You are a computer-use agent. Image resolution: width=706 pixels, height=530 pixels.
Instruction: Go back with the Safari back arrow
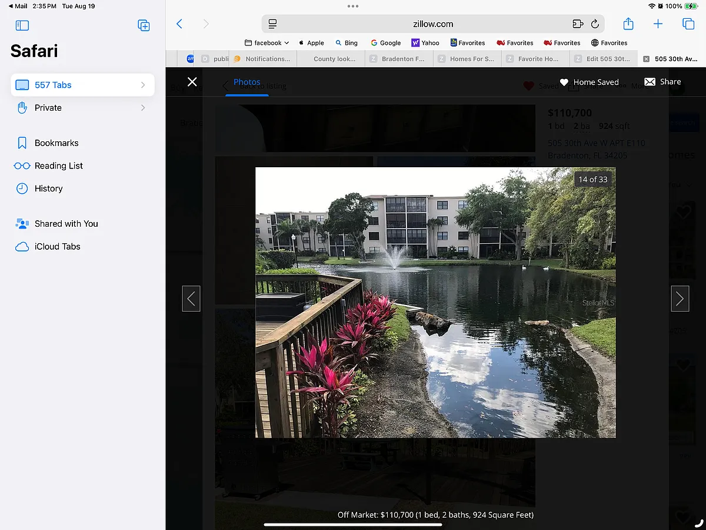[x=179, y=24]
